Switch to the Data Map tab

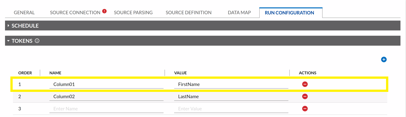[x=239, y=13]
